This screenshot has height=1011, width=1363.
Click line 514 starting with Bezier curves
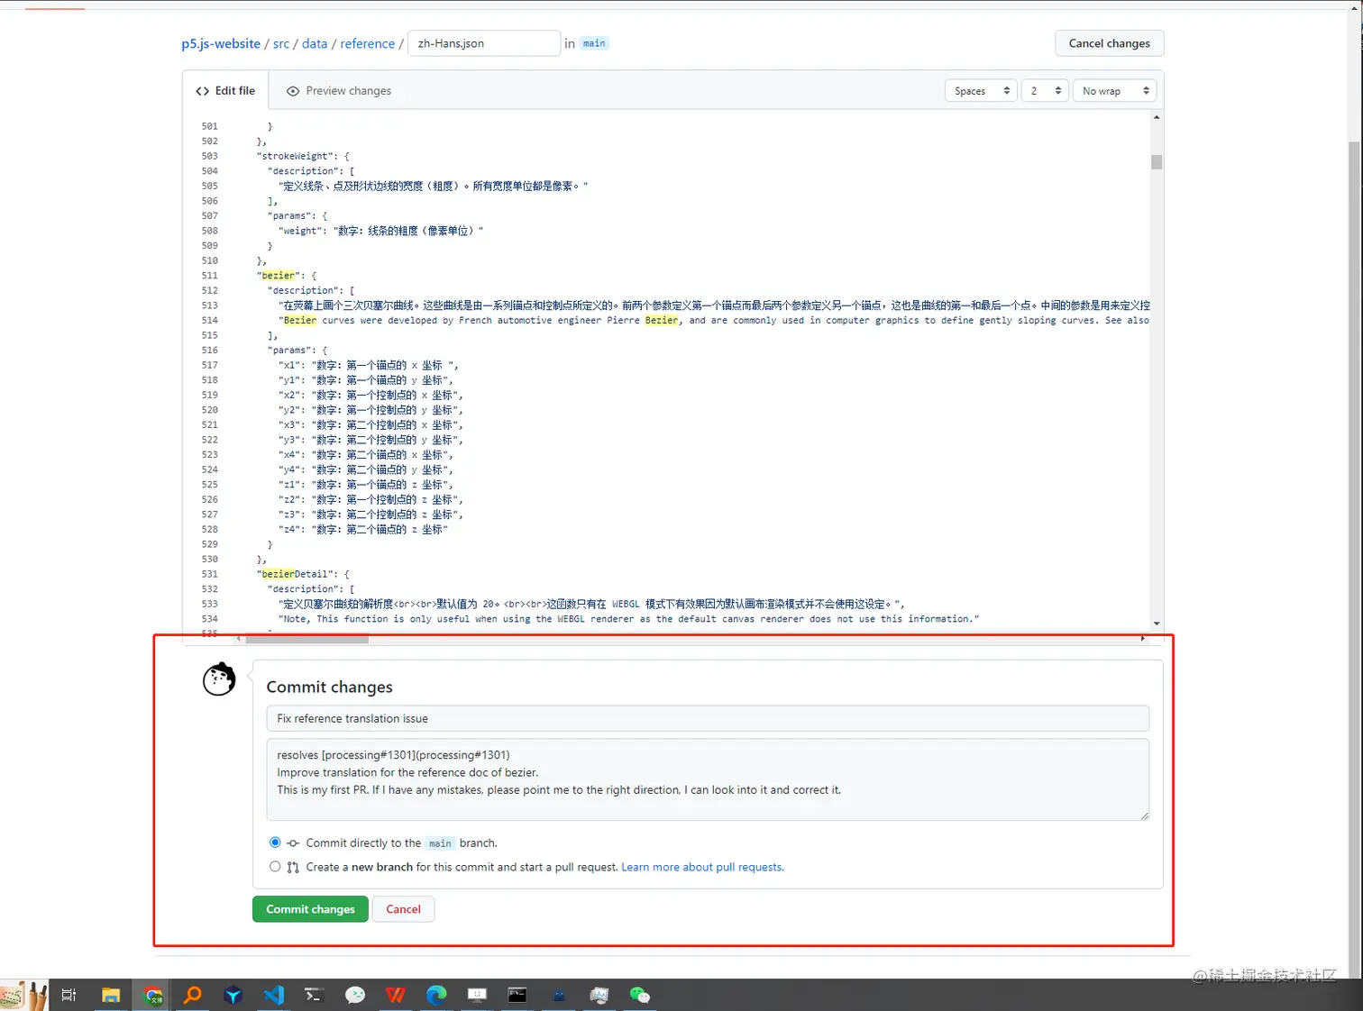pyautogui.click(x=714, y=320)
